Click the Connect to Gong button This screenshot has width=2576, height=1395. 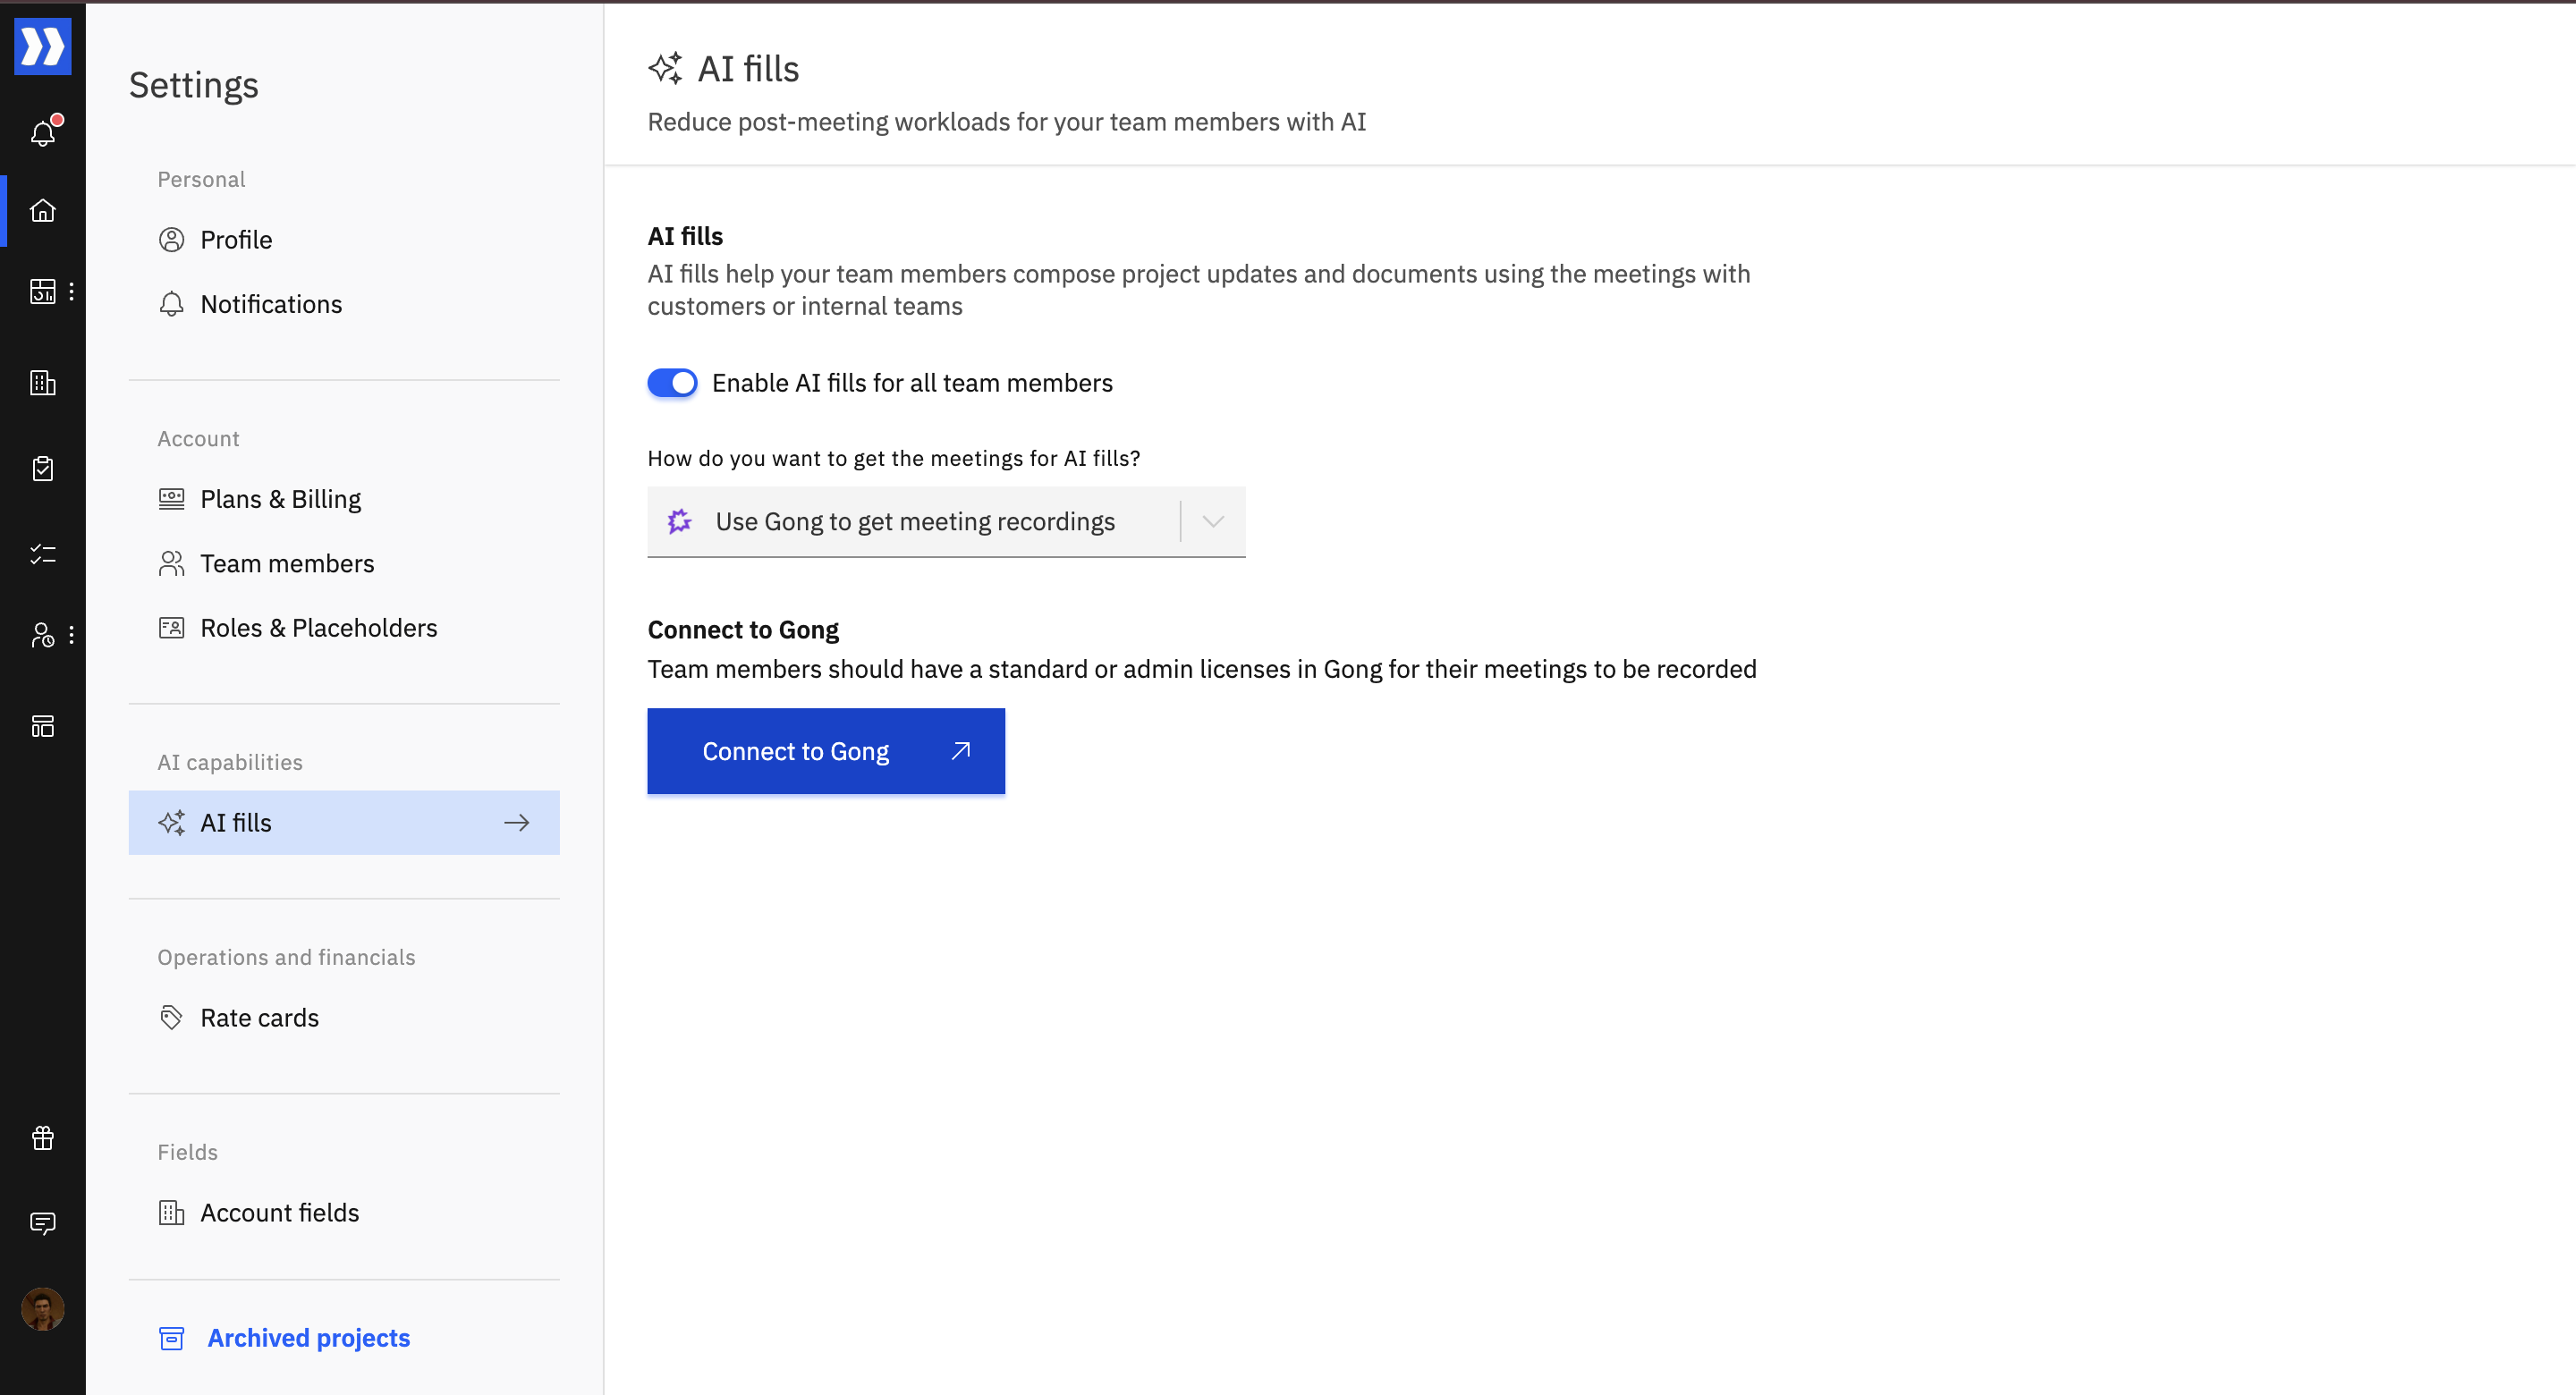coord(825,751)
